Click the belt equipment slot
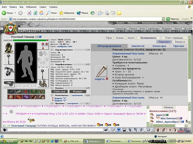 tap(9, 84)
